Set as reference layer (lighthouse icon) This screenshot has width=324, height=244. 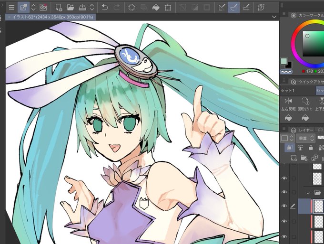click(300, 148)
